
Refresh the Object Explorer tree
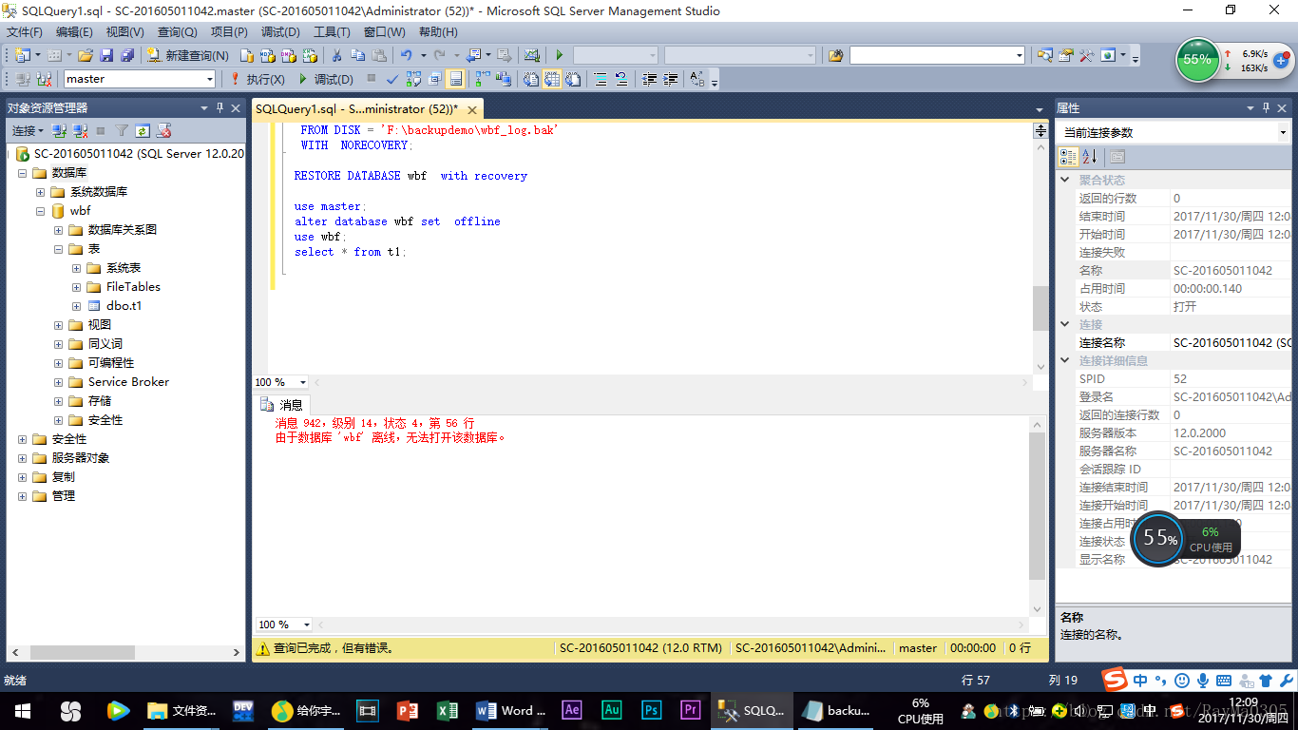pos(143,130)
